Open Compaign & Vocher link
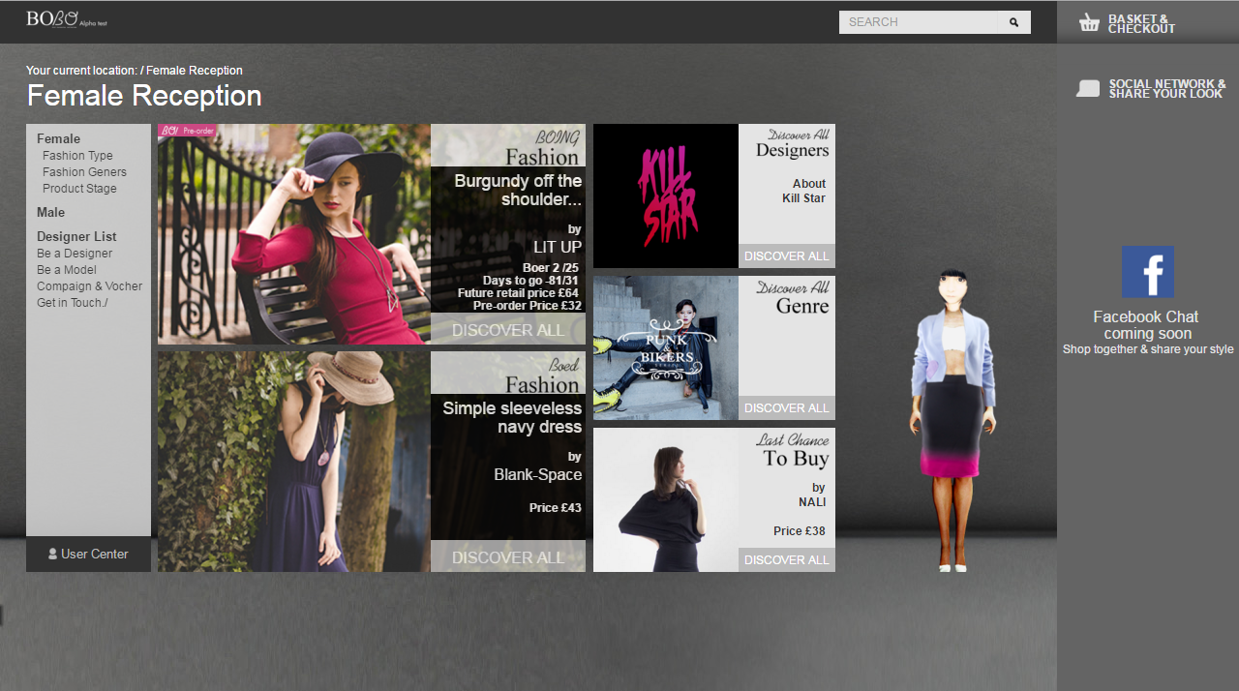Screen dimensions: 1239x691 point(89,286)
